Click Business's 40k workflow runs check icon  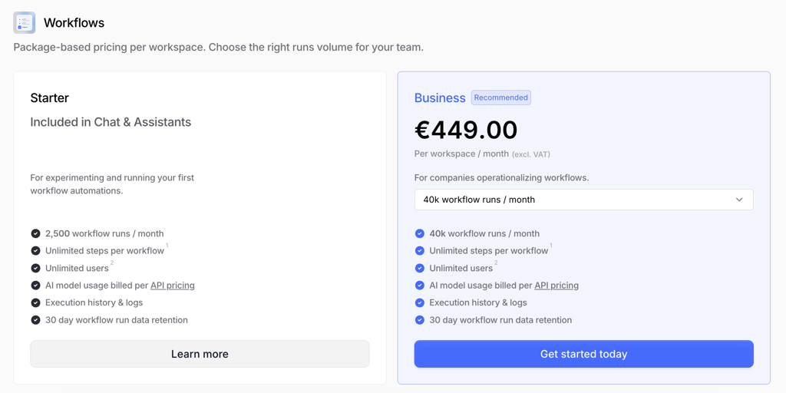click(420, 233)
